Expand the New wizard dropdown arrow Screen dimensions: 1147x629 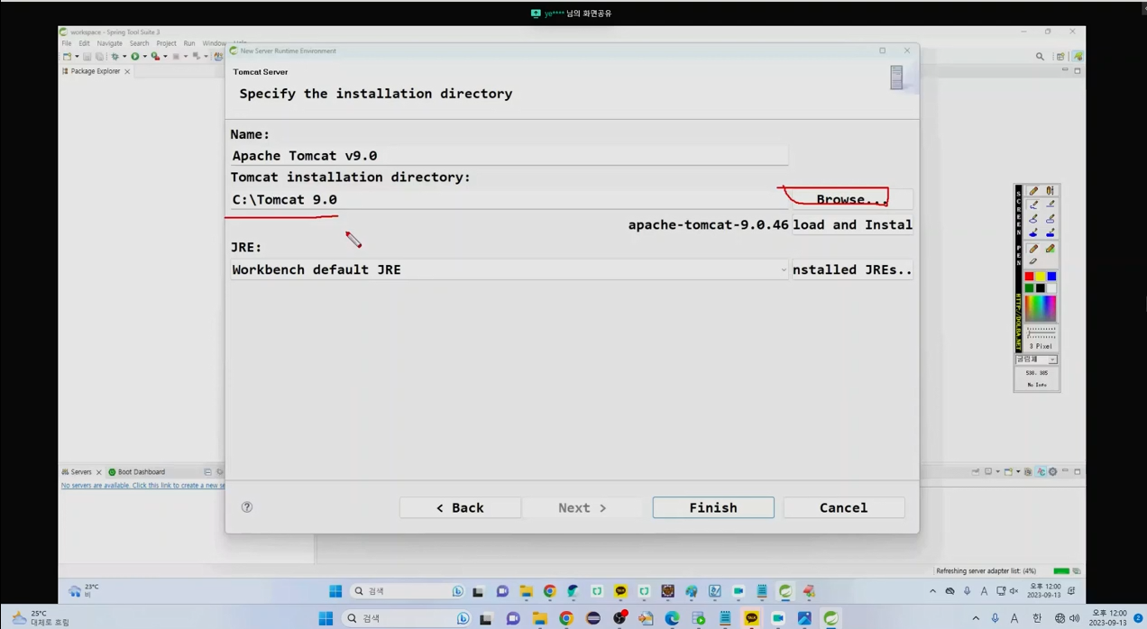77,56
